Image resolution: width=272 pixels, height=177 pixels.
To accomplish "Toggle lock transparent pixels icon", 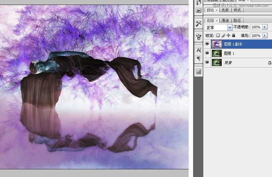I will pyautogui.click(x=218, y=35).
